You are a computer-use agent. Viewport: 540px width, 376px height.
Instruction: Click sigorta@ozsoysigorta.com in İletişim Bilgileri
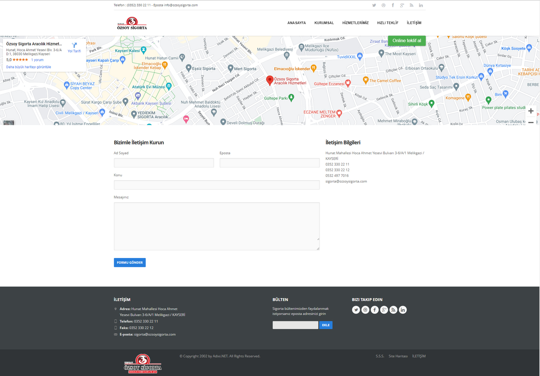(346, 181)
